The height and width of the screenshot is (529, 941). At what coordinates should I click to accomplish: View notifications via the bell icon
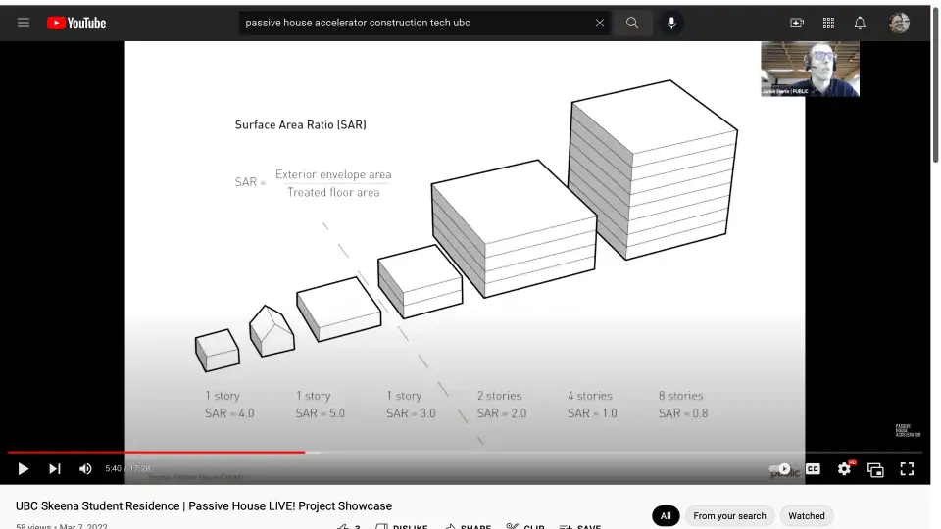[860, 23]
